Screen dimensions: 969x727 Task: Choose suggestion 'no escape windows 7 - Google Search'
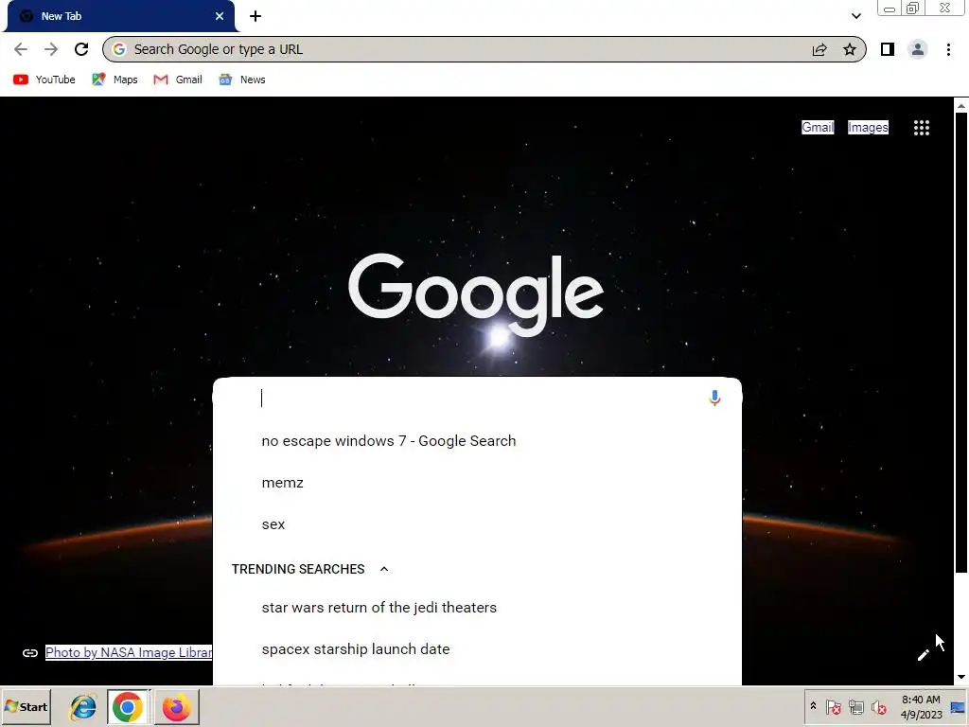click(477, 441)
